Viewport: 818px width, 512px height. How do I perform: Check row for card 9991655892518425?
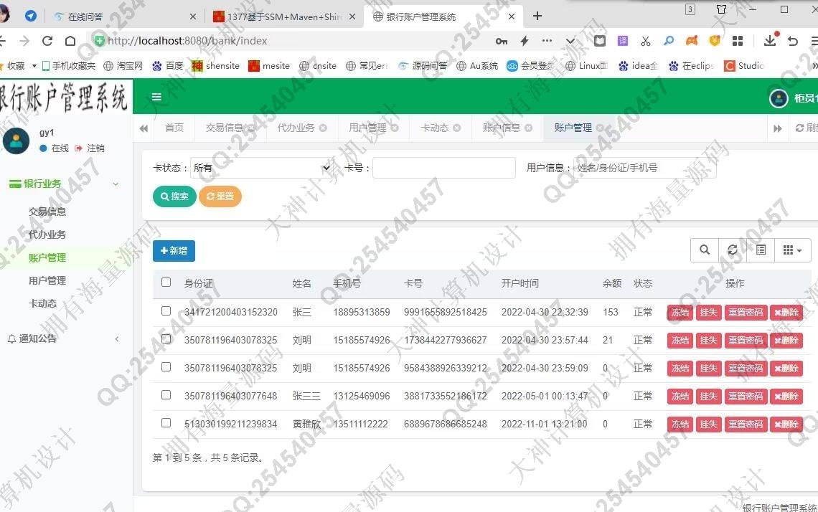166,310
